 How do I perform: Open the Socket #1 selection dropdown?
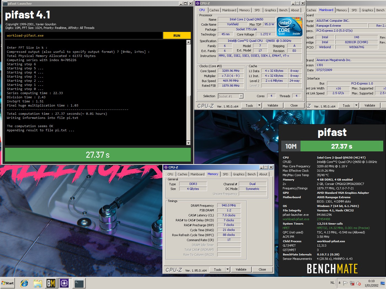tap(231, 96)
